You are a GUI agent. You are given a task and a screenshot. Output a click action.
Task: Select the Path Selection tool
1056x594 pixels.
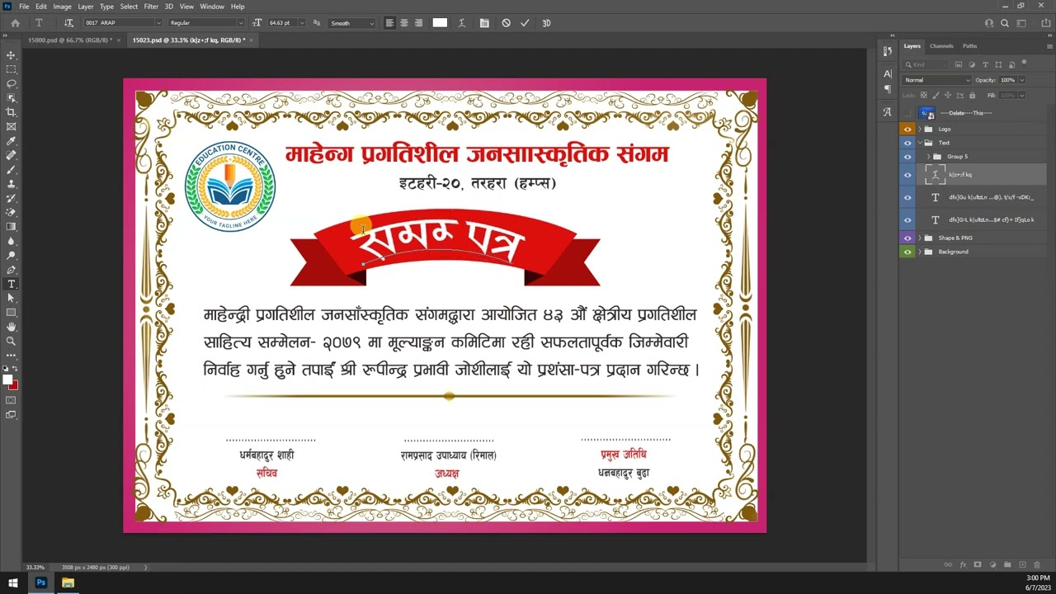click(x=11, y=298)
